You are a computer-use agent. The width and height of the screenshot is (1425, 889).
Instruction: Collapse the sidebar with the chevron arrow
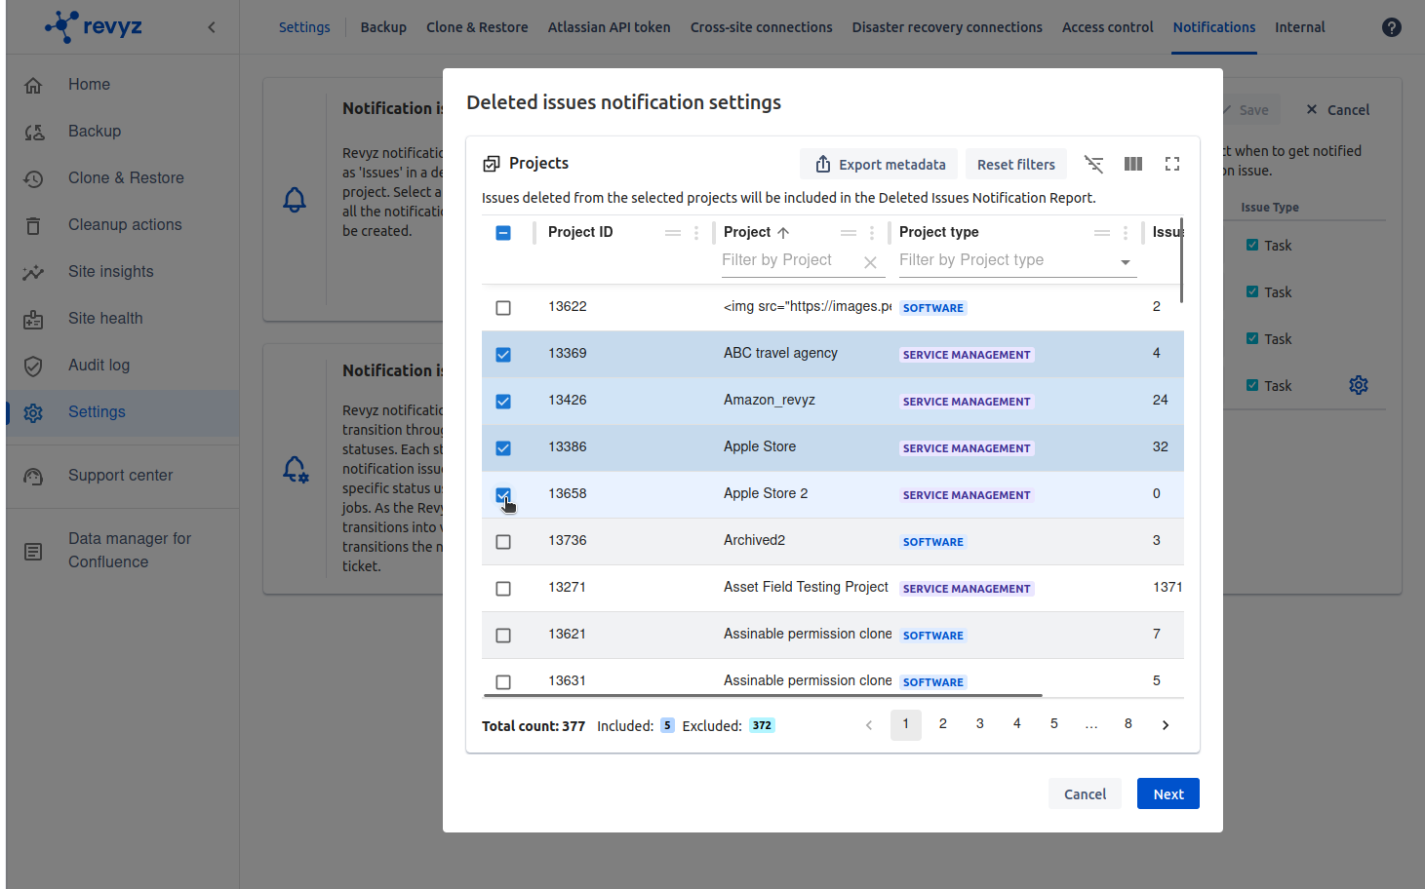[212, 27]
